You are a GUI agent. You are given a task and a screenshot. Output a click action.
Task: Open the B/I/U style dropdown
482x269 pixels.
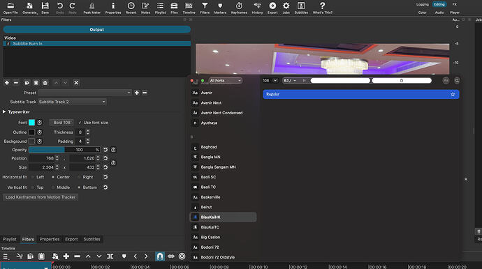(290, 81)
